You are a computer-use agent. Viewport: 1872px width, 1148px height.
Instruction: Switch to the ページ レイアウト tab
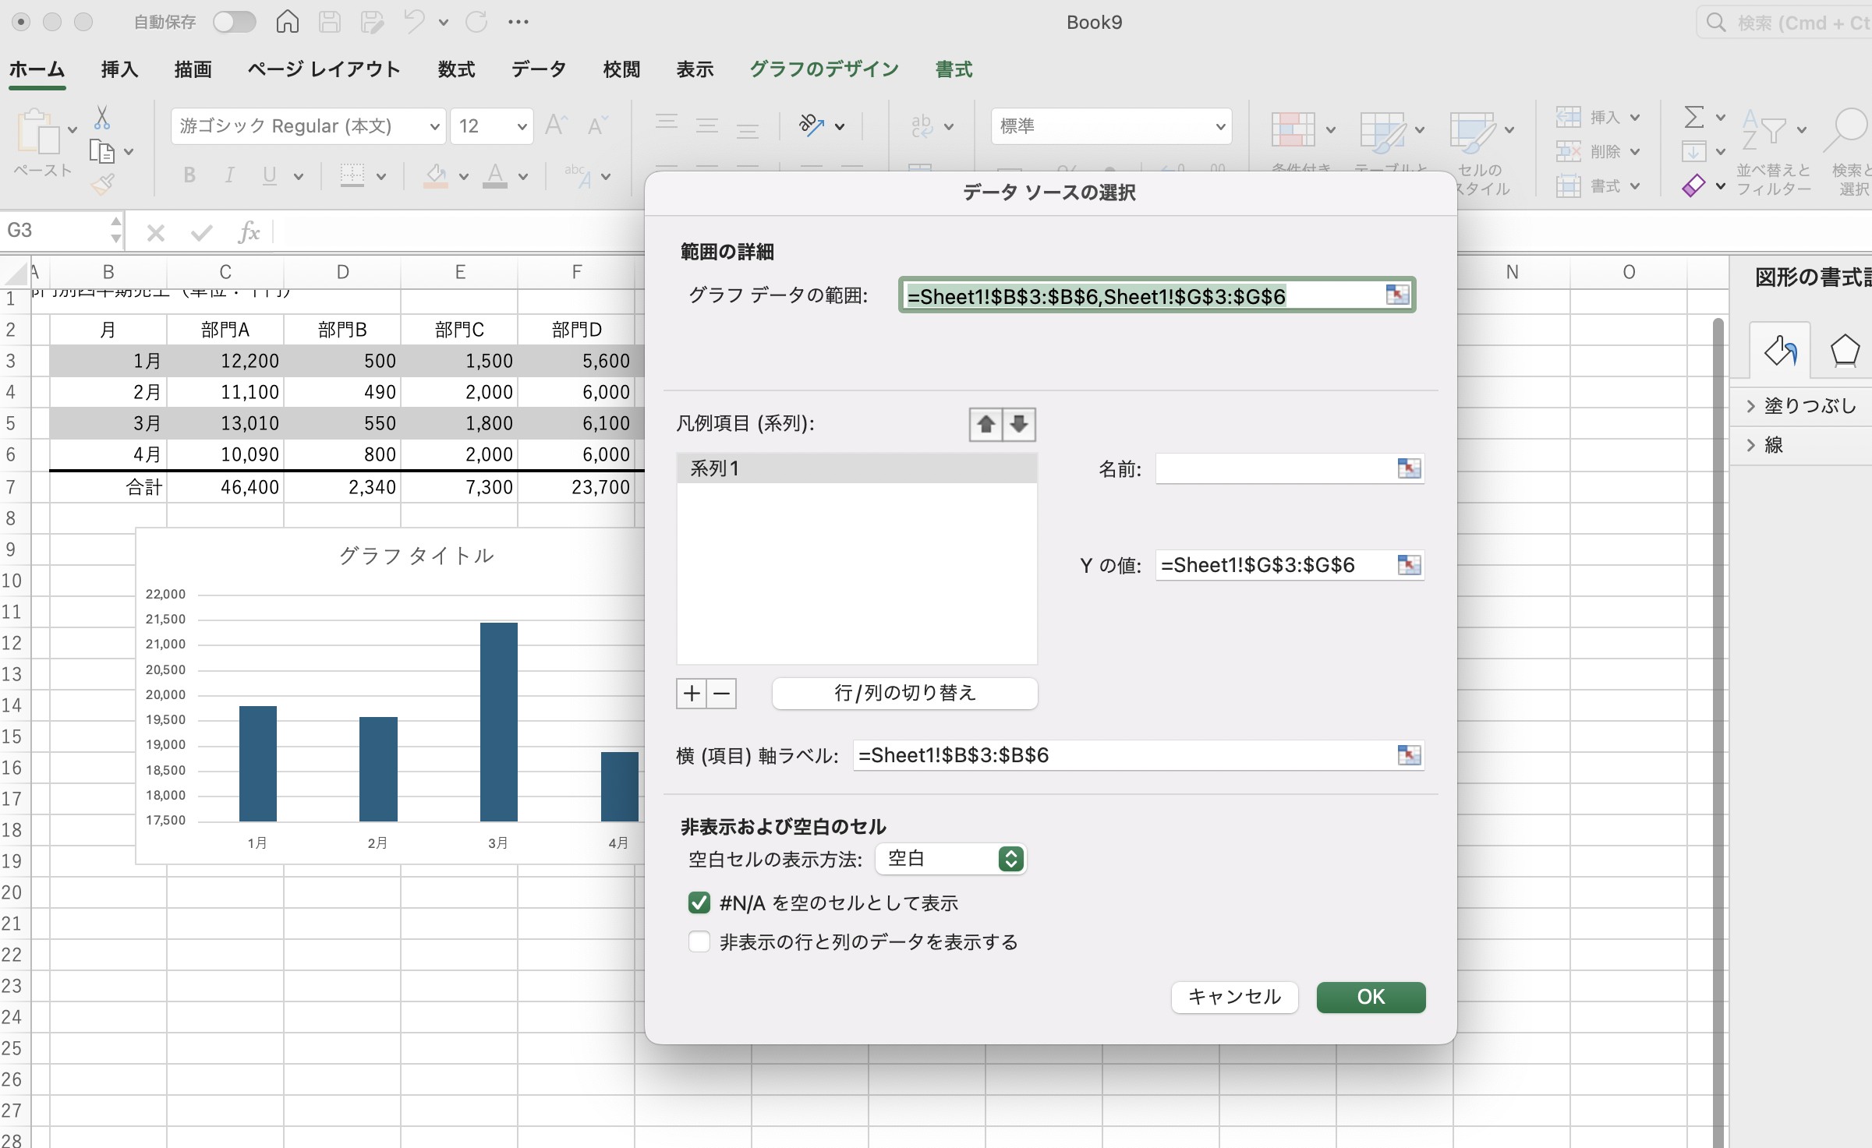click(324, 69)
